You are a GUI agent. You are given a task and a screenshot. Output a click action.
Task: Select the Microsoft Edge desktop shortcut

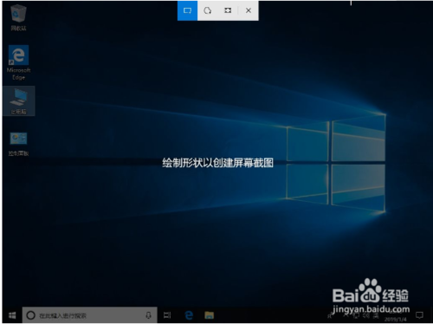click(x=18, y=62)
